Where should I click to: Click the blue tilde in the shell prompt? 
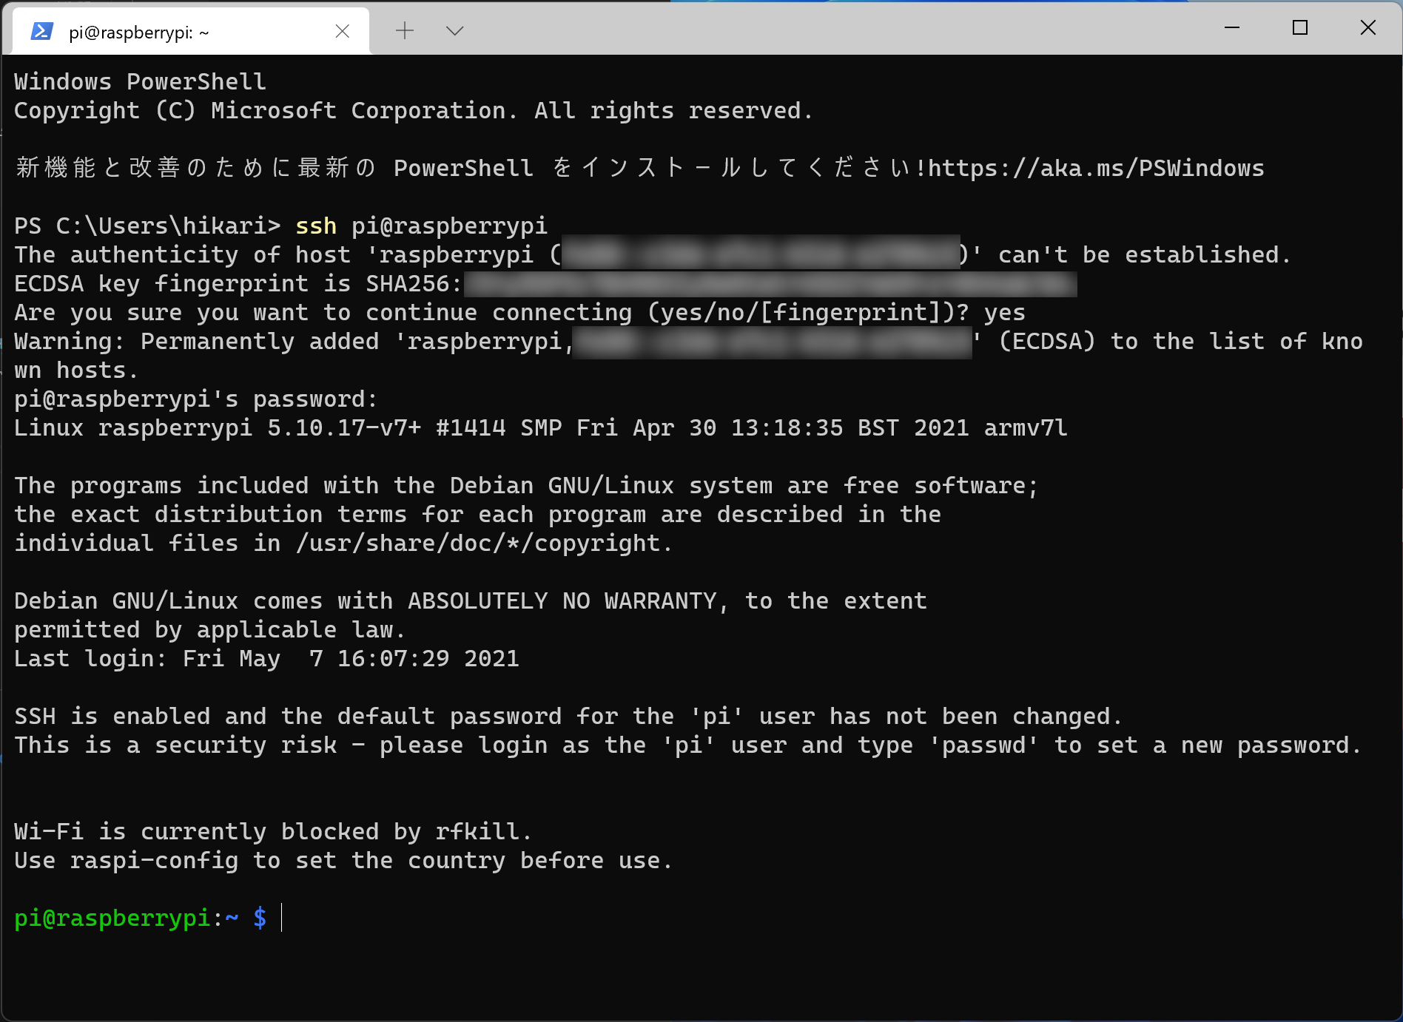coord(232,918)
